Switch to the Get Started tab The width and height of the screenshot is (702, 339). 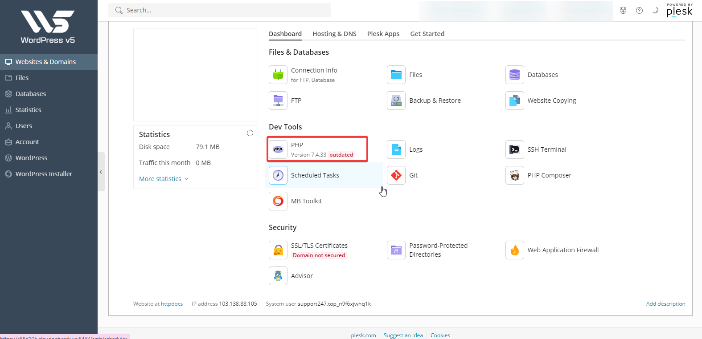point(427,34)
